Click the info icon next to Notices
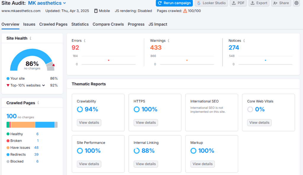The width and height of the screenshot is (303, 175). coord(244,41)
